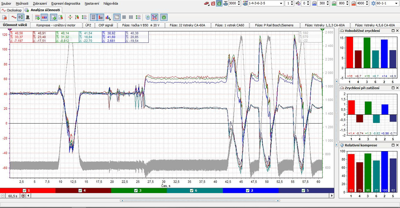
Task: Open the firing order 1-4-3-6-2-5 dropdown
Action: 281,3
